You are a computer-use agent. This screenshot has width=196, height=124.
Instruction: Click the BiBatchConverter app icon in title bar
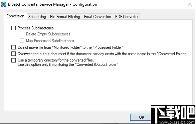(x=3, y=4)
